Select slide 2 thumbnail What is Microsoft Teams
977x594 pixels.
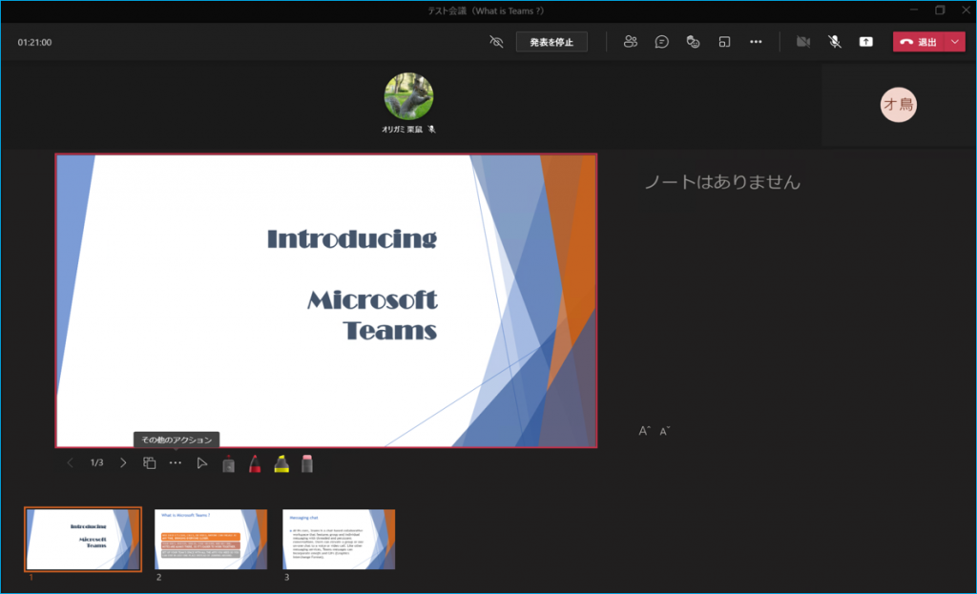click(x=211, y=539)
